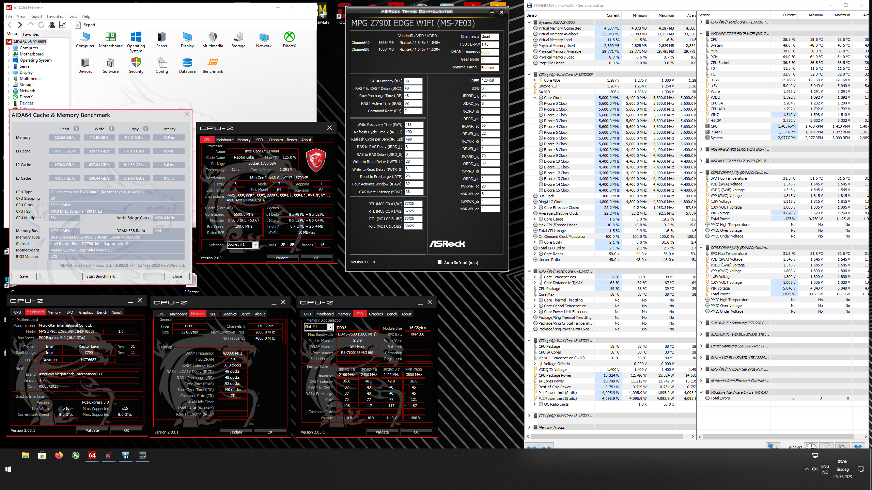Click the CAS# Latency (tCL) value field
Screen dimensions: 872x490
[413, 81]
